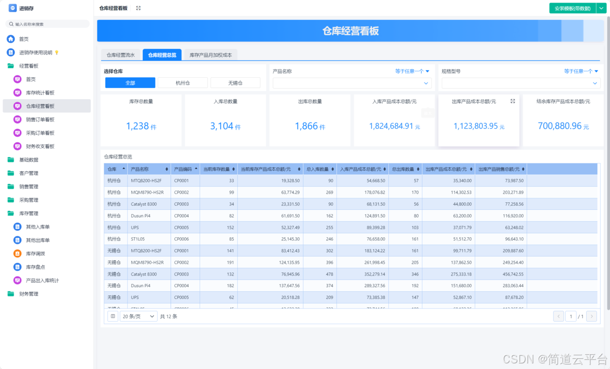
Task: Click the expand icon on 出库产品成本总额 card
Action: pyautogui.click(x=512, y=102)
